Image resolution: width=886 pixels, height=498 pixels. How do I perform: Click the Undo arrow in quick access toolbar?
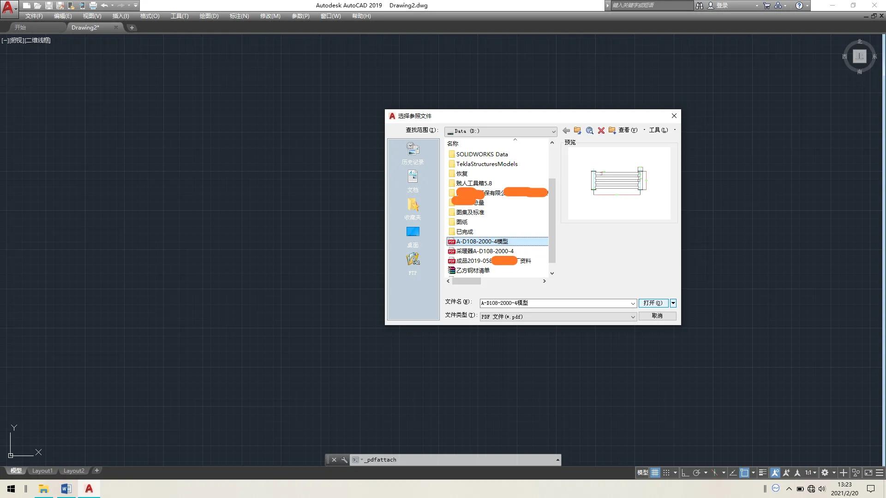(104, 6)
